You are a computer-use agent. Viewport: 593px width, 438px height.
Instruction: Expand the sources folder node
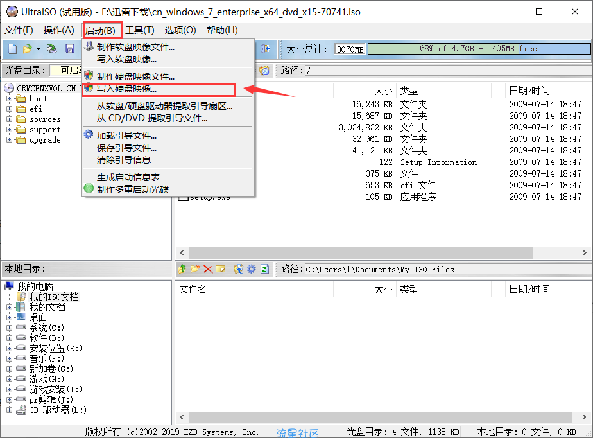tap(9, 119)
